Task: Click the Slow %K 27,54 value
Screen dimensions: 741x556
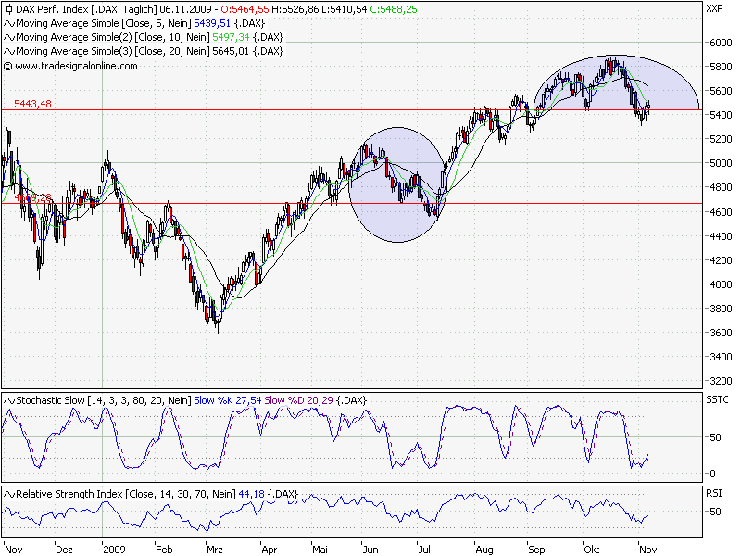Action: (x=227, y=400)
